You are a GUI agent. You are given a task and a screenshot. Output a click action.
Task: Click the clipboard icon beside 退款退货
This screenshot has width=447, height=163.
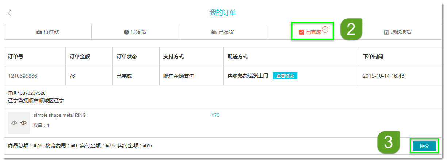click(386, 32)
